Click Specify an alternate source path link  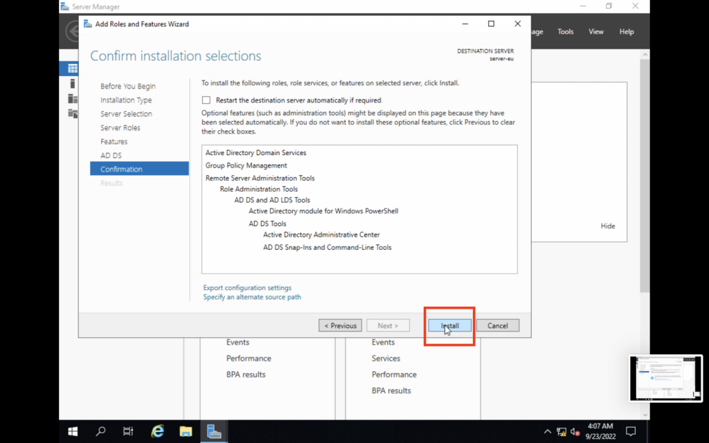point(252,297)
